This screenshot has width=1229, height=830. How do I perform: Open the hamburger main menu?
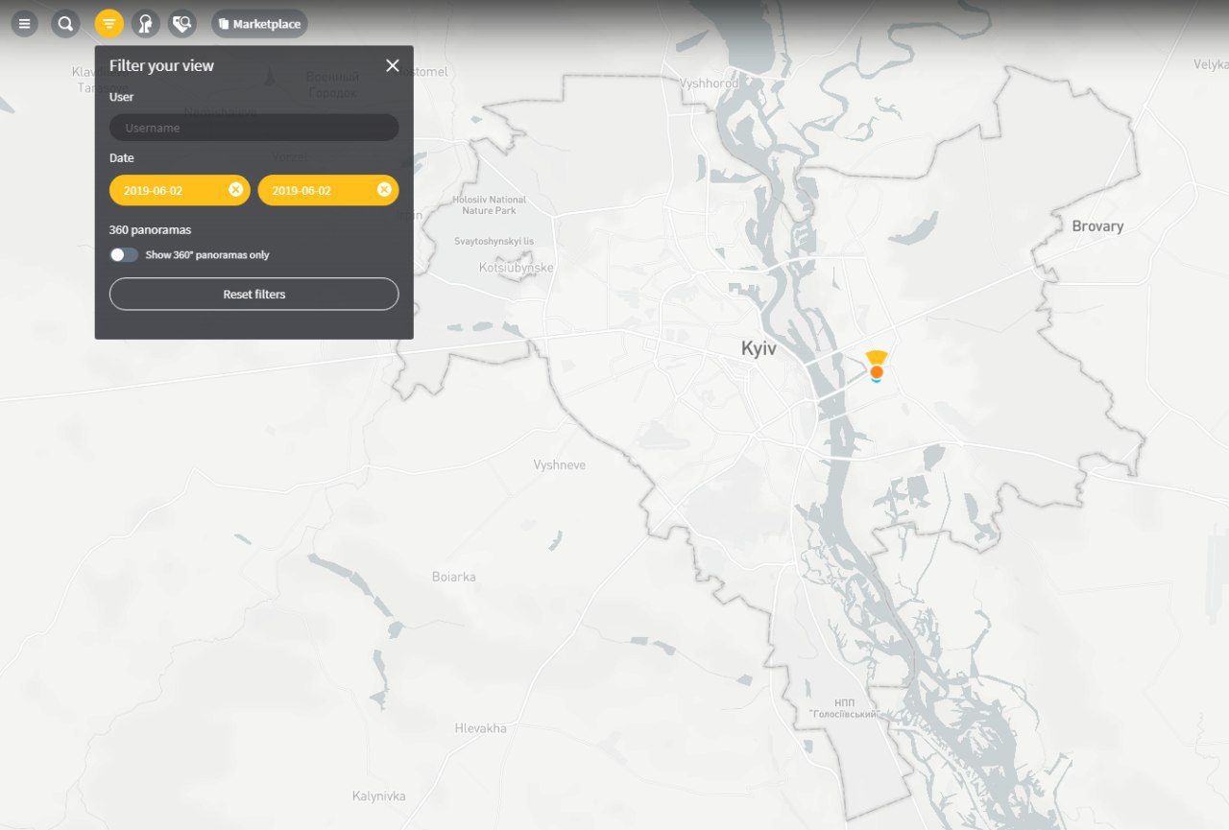tap(24, 24)
